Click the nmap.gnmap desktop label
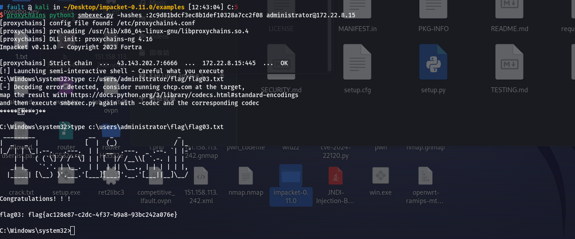 coord(426,147)
